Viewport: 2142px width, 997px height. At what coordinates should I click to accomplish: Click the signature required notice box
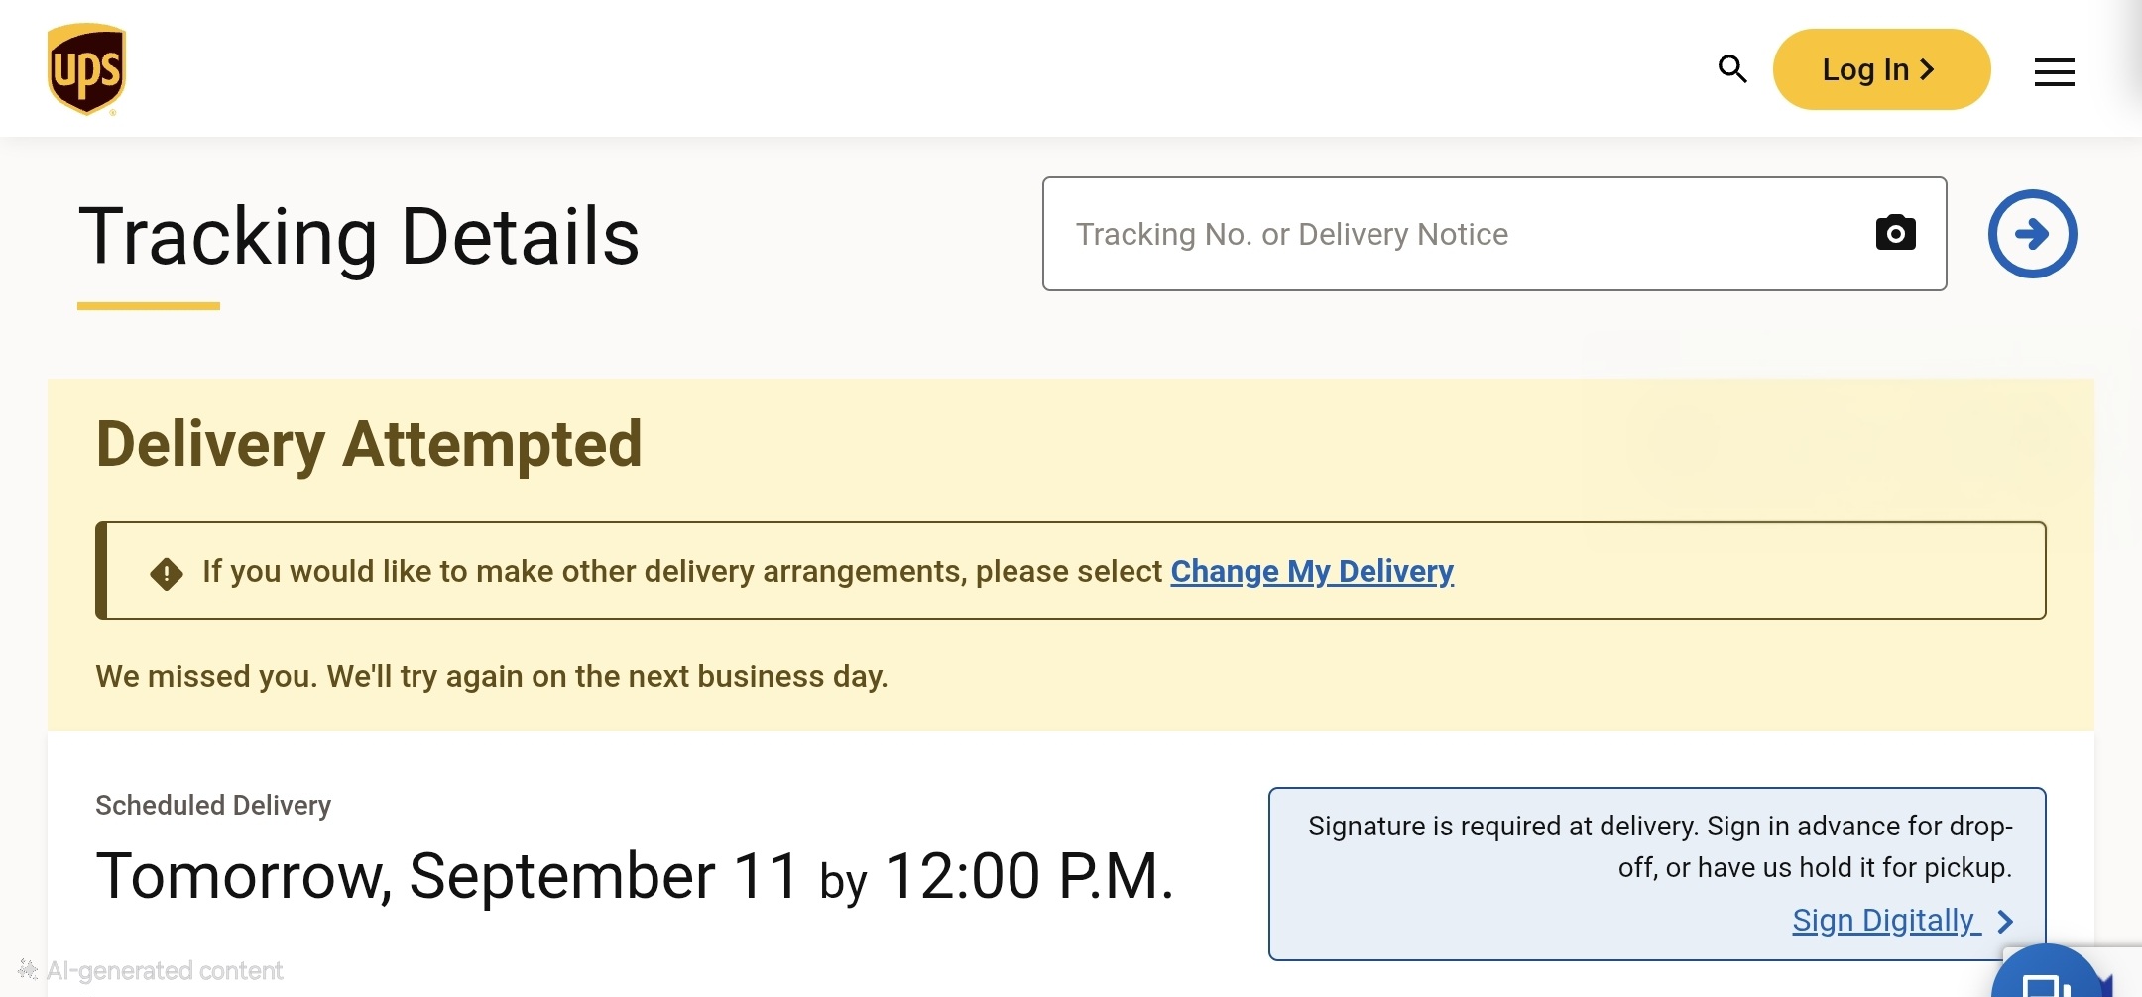[x=1657, y=874]
